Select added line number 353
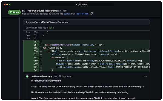Screen dimensions: 163x101 [36, 42]
